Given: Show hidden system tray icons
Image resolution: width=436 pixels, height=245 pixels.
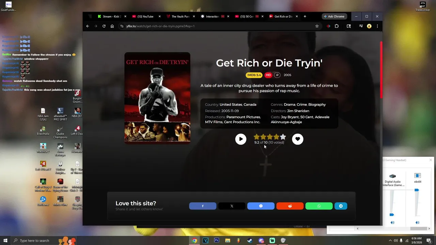Looking at the screenshot, I should click(390, 241).
